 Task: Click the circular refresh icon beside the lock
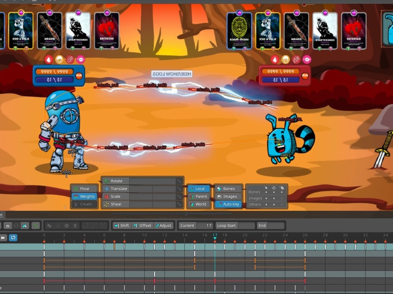coord(16,226)
